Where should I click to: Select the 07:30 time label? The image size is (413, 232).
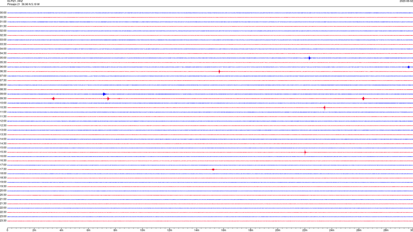(x=3, y=80)
